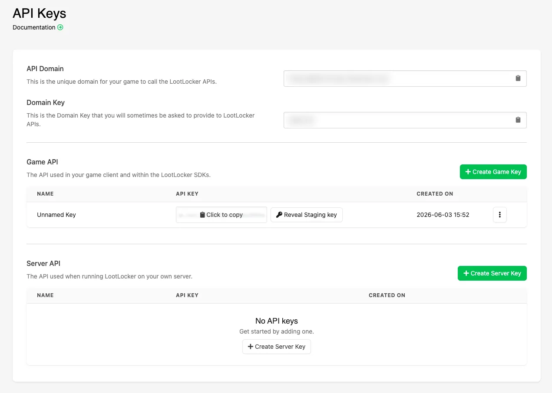Click the Game API CREATED ON header

pyautogui.click(x=435, y=194)
